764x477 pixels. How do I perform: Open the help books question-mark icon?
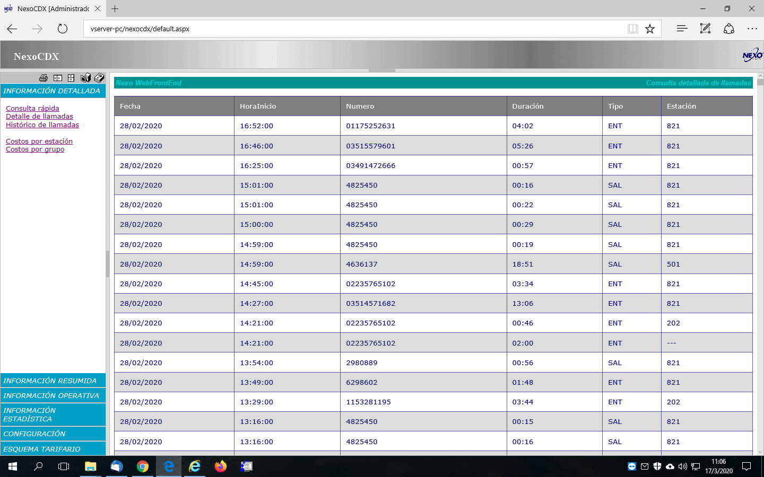tap(99, 78)
